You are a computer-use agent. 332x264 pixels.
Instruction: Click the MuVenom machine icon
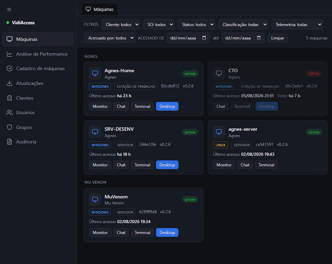click(x=95, y=199)
